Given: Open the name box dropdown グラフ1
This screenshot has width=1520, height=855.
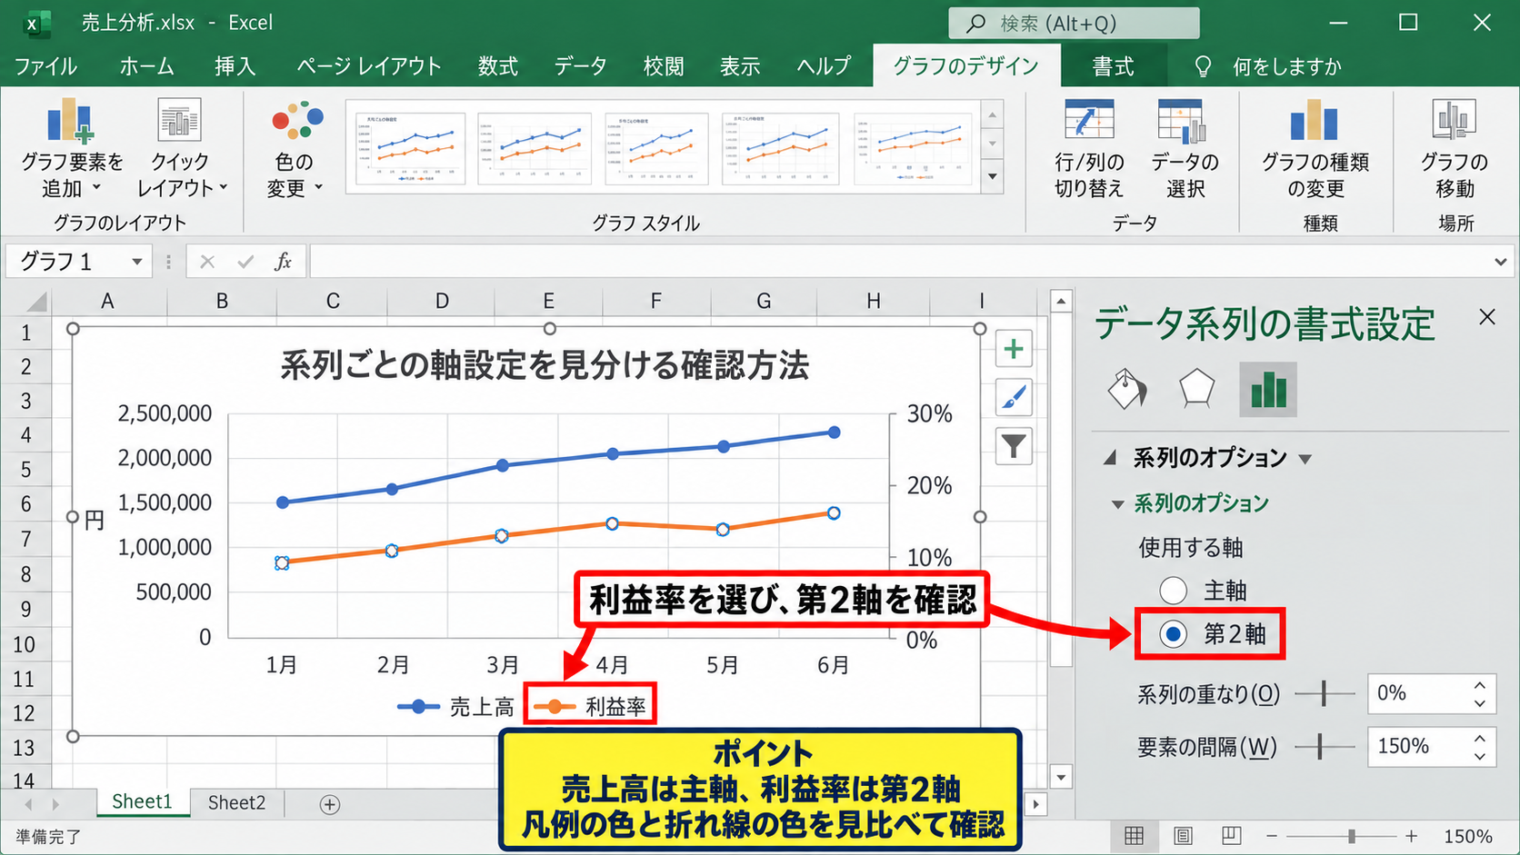Looking at the screenshot, I should pyautogui.click(x=136, y=262).
